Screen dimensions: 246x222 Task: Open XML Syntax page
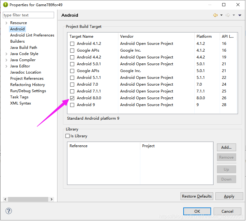(x=21, y=103)
